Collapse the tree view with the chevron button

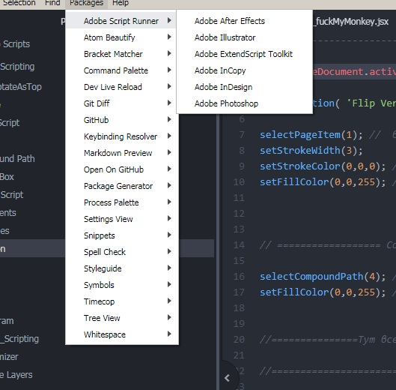tap(228, 378)
